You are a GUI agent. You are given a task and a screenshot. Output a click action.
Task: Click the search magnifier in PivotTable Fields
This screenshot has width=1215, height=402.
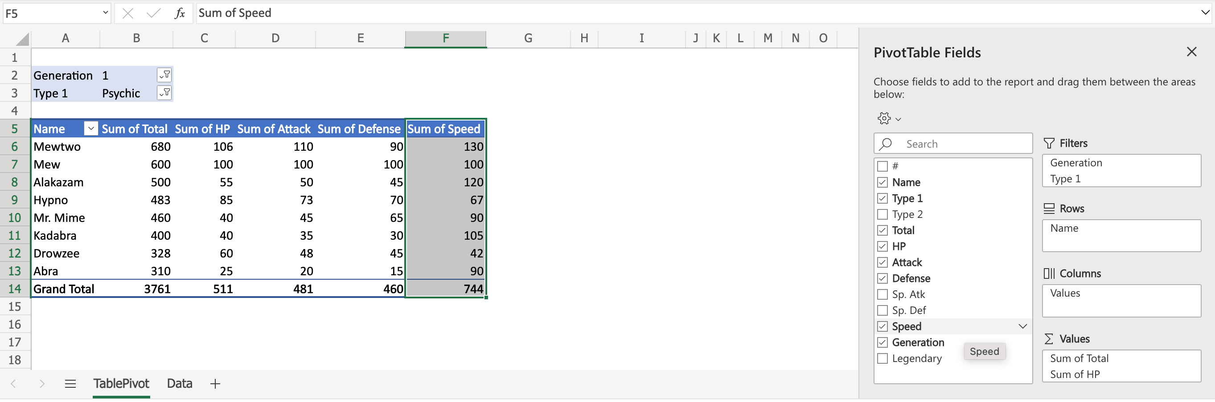(886, 144)
